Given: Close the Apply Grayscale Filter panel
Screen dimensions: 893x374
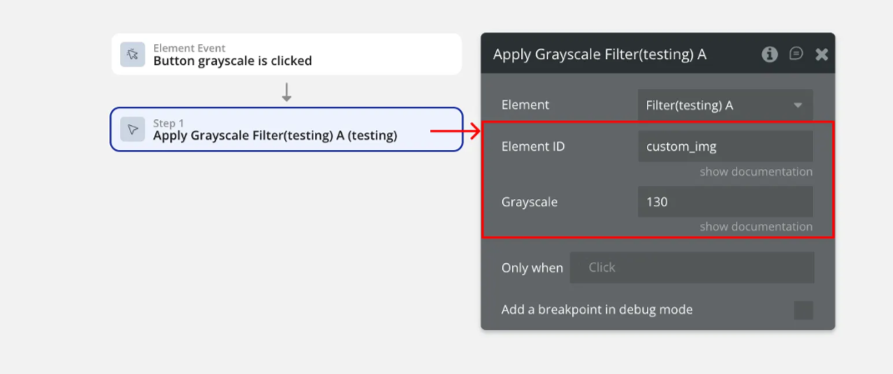Looking at the screenshot, I should pyautogui.click(x=821, y=54).
